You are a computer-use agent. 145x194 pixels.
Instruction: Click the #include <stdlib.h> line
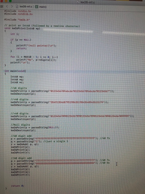(19, 14)
